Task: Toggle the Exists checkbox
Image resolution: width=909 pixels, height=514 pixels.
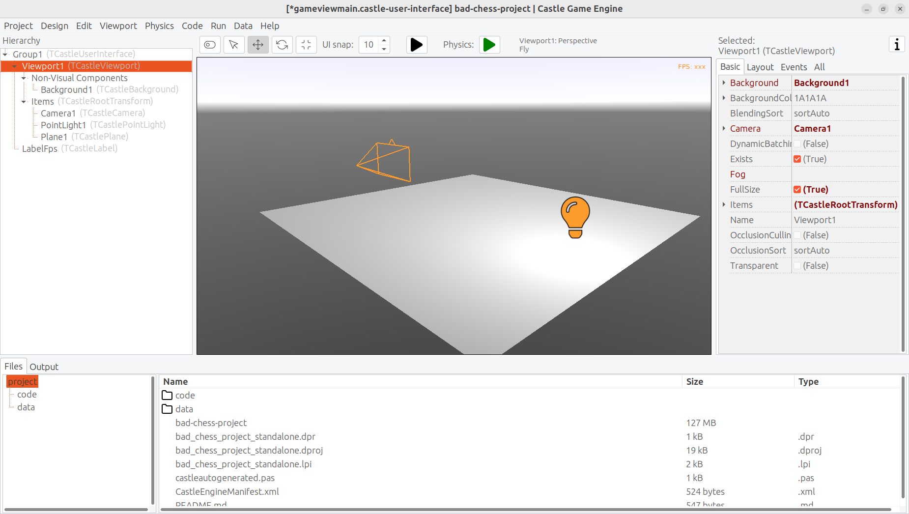Action: [797, 159]
